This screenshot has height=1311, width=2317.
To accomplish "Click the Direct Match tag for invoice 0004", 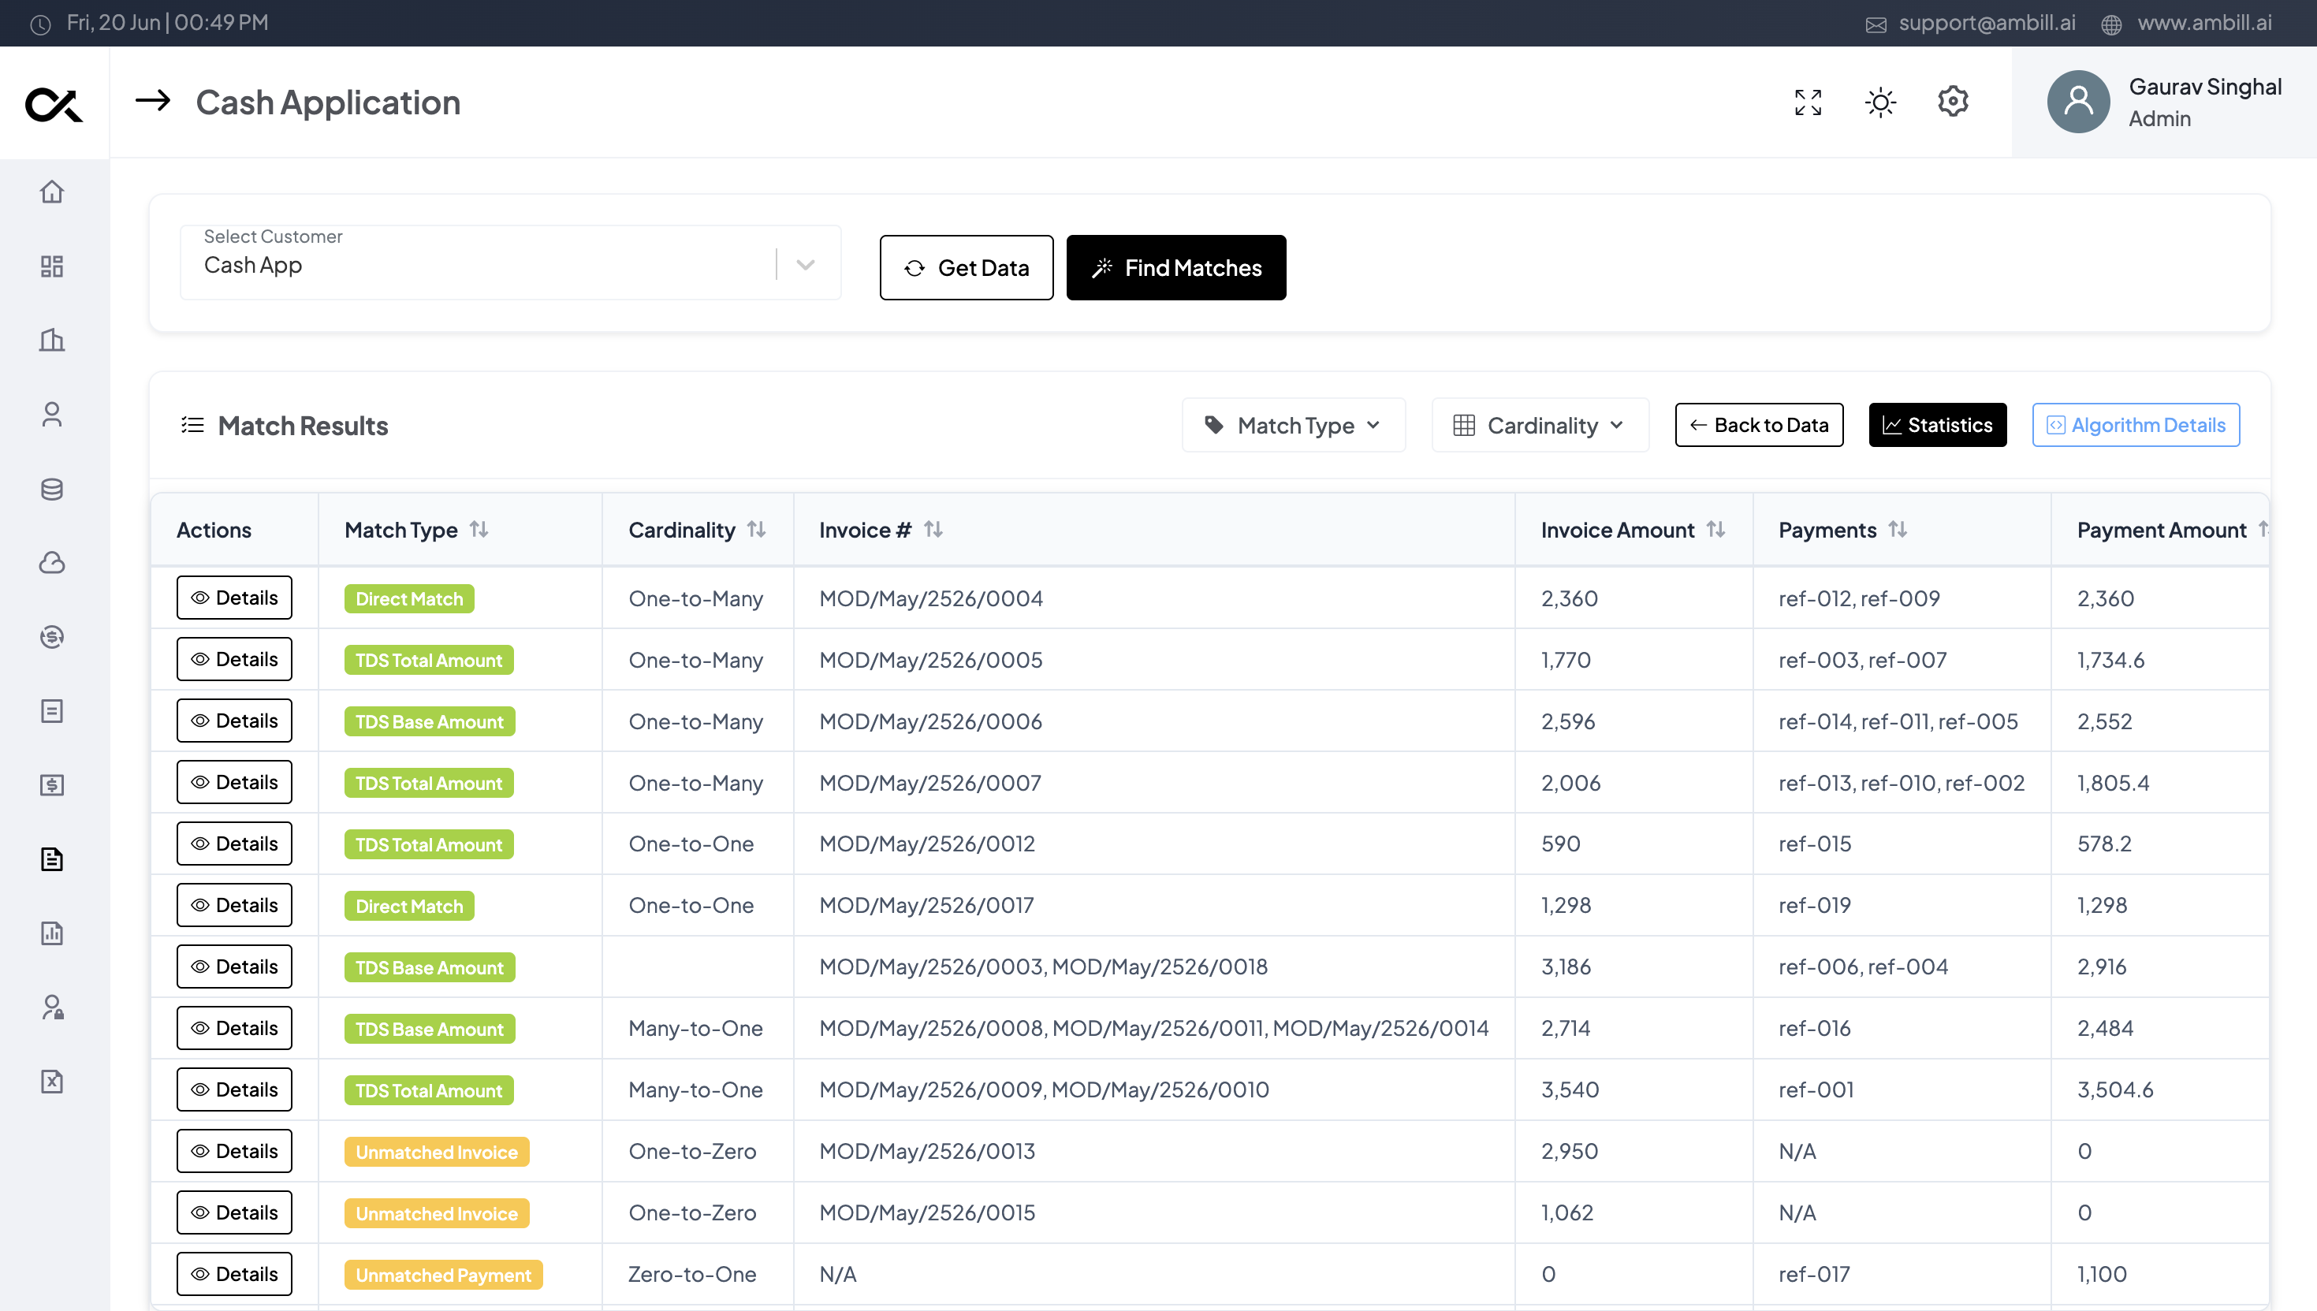I will point(408,599).
